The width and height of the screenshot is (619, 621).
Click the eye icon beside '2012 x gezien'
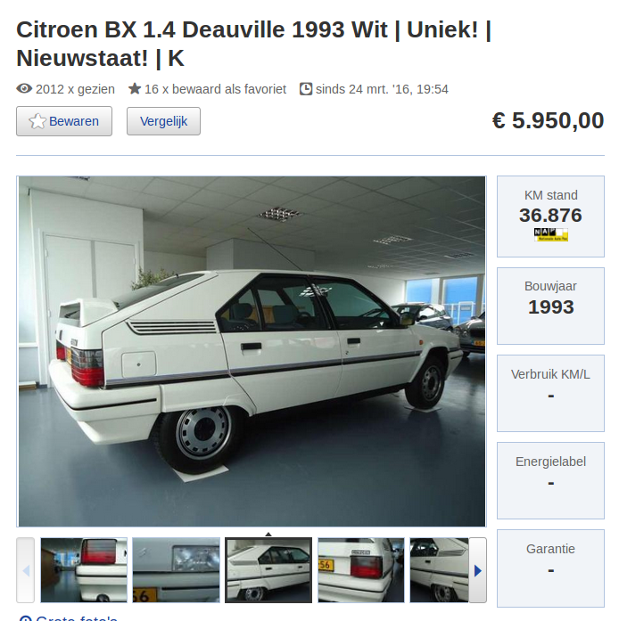point(24,89)
